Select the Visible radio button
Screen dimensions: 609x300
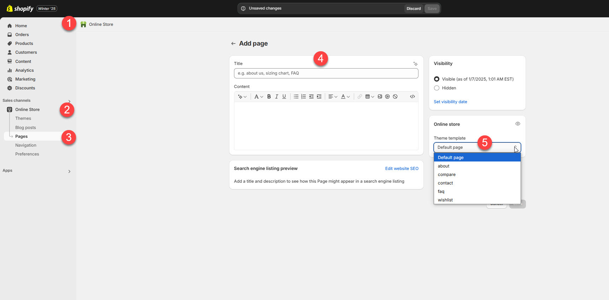click(x=437, y=79)
